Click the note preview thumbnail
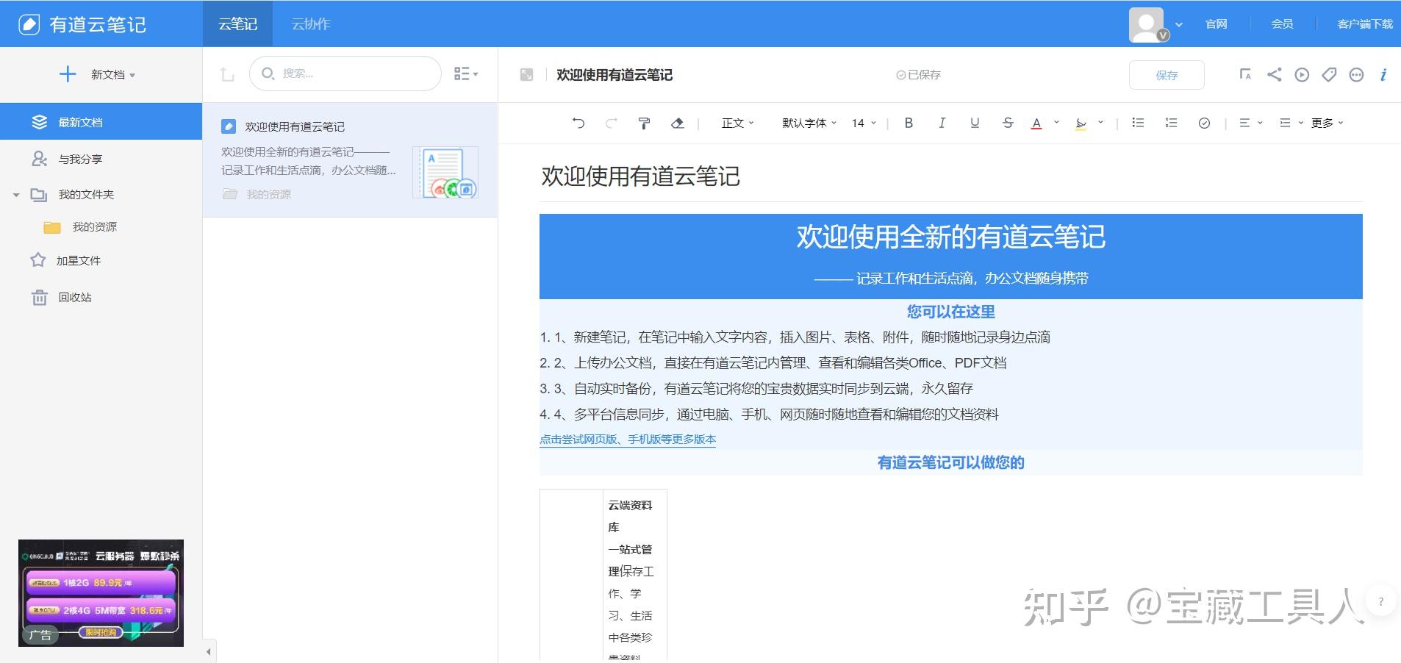The height and width of the screenshot is (663, 1401). tap(445, 173)
